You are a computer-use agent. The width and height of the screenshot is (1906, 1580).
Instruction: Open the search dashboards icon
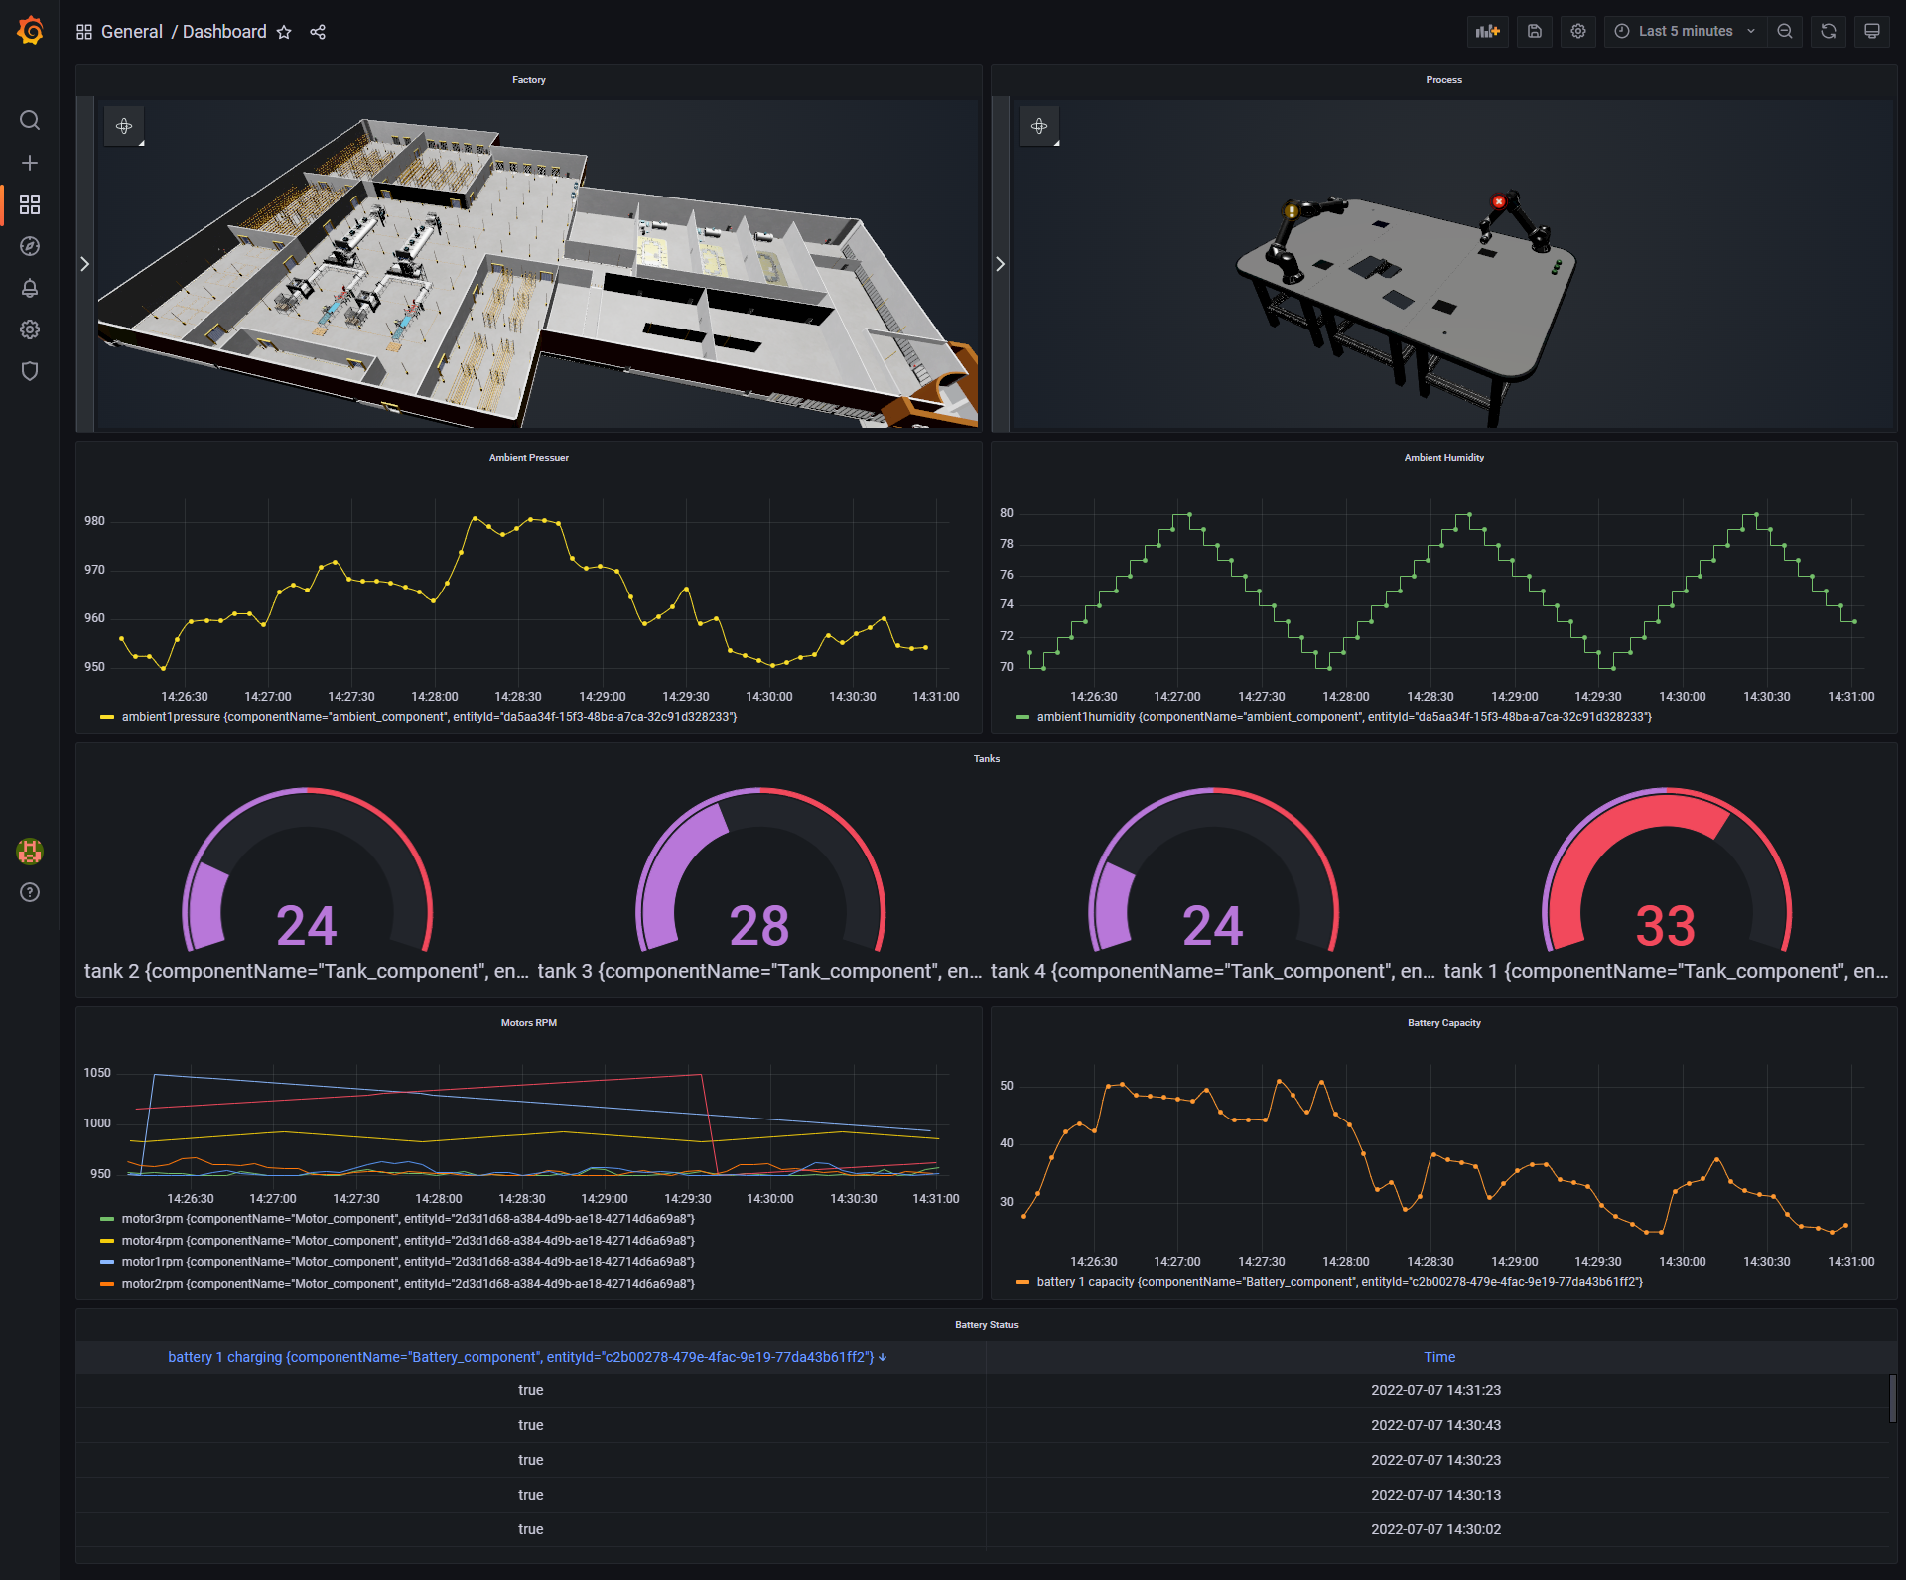[30, 120]
